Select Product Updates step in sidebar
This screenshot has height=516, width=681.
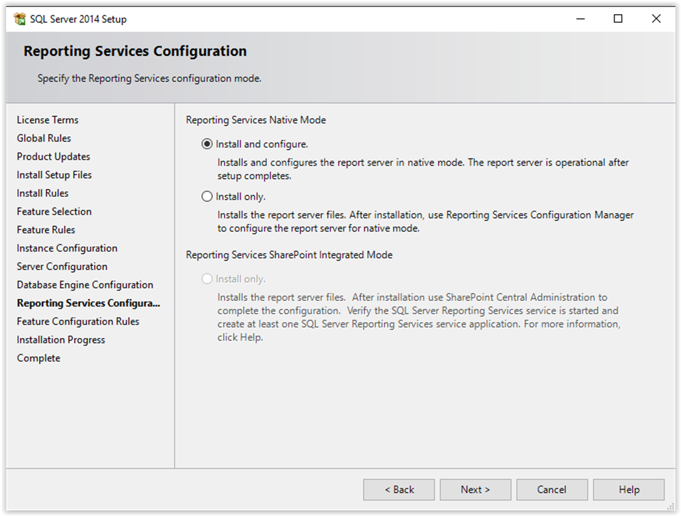tap(53, 157)
